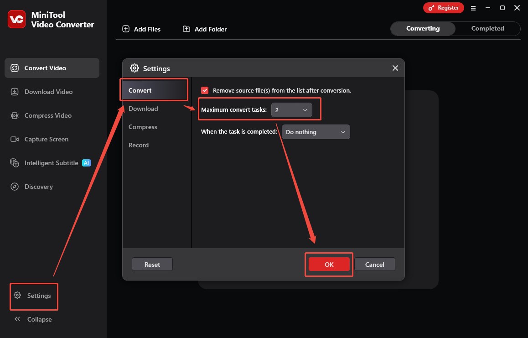Viewport: 528px width, 338px height.
Task: Select the Record settings category
Action: pyautogui.click(x=139, y=145)
